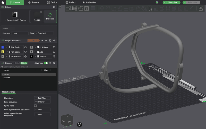Select the Text shape tool

(150, 8)
